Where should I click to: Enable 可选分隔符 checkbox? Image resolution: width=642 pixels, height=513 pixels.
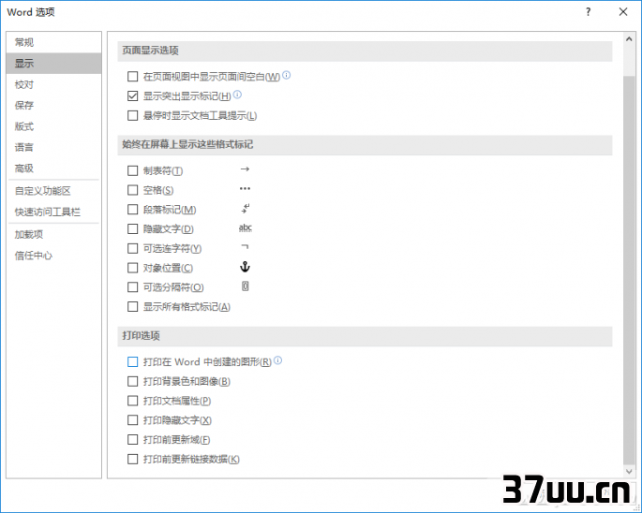[133, 287]
